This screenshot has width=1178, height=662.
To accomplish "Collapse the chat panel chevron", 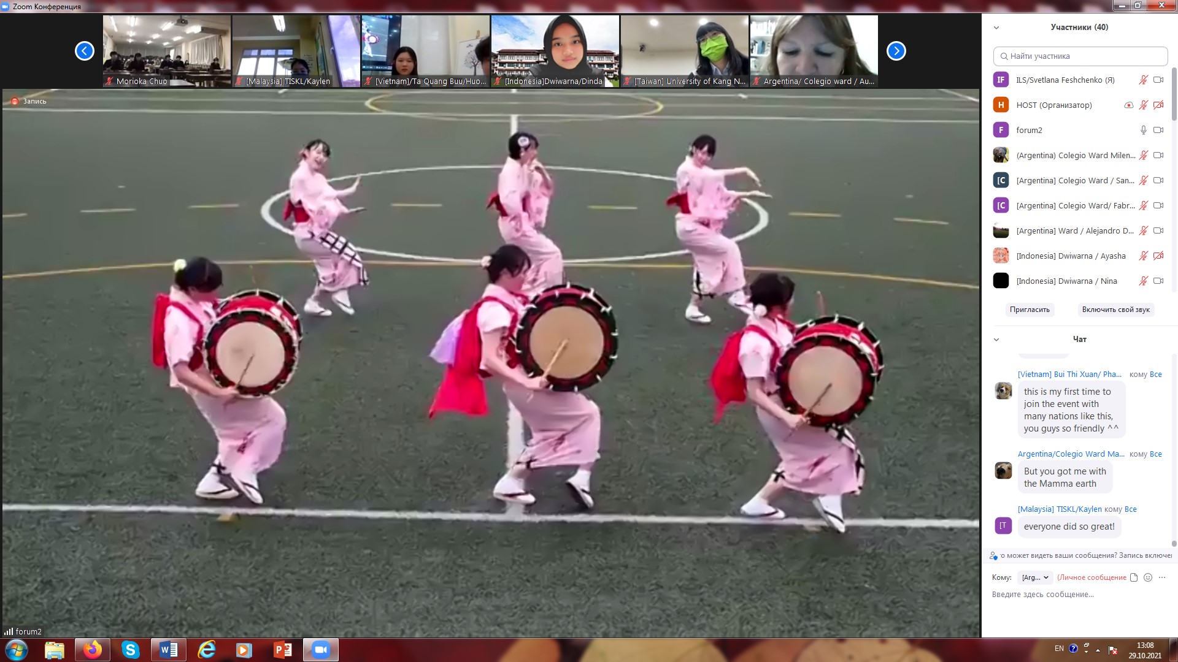I will pos(996,340).
